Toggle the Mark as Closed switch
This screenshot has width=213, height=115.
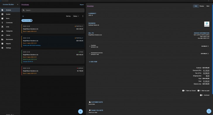coord(184,91)
